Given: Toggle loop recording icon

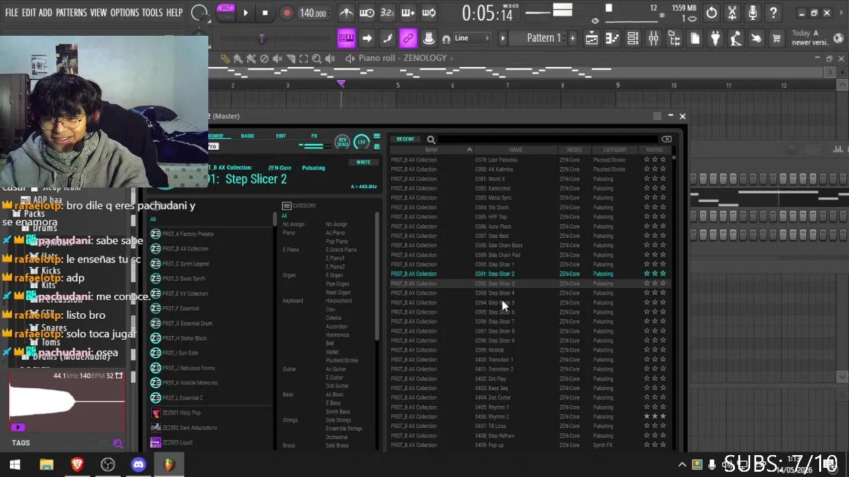Looking at the screenshot, I should [428, 13].
